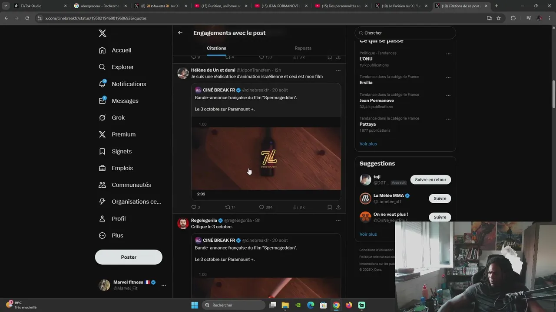556x312 pixels.
Task: Open Regelegorila's profile avatar
Action: click(x=183, y=223)
